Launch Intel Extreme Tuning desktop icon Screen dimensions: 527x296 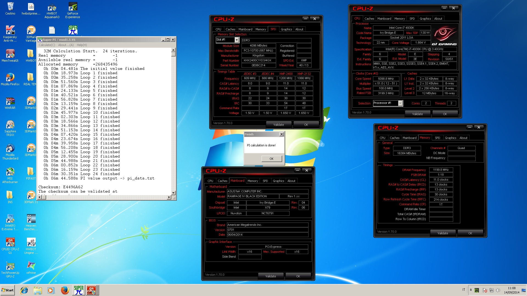coord(10,222)
